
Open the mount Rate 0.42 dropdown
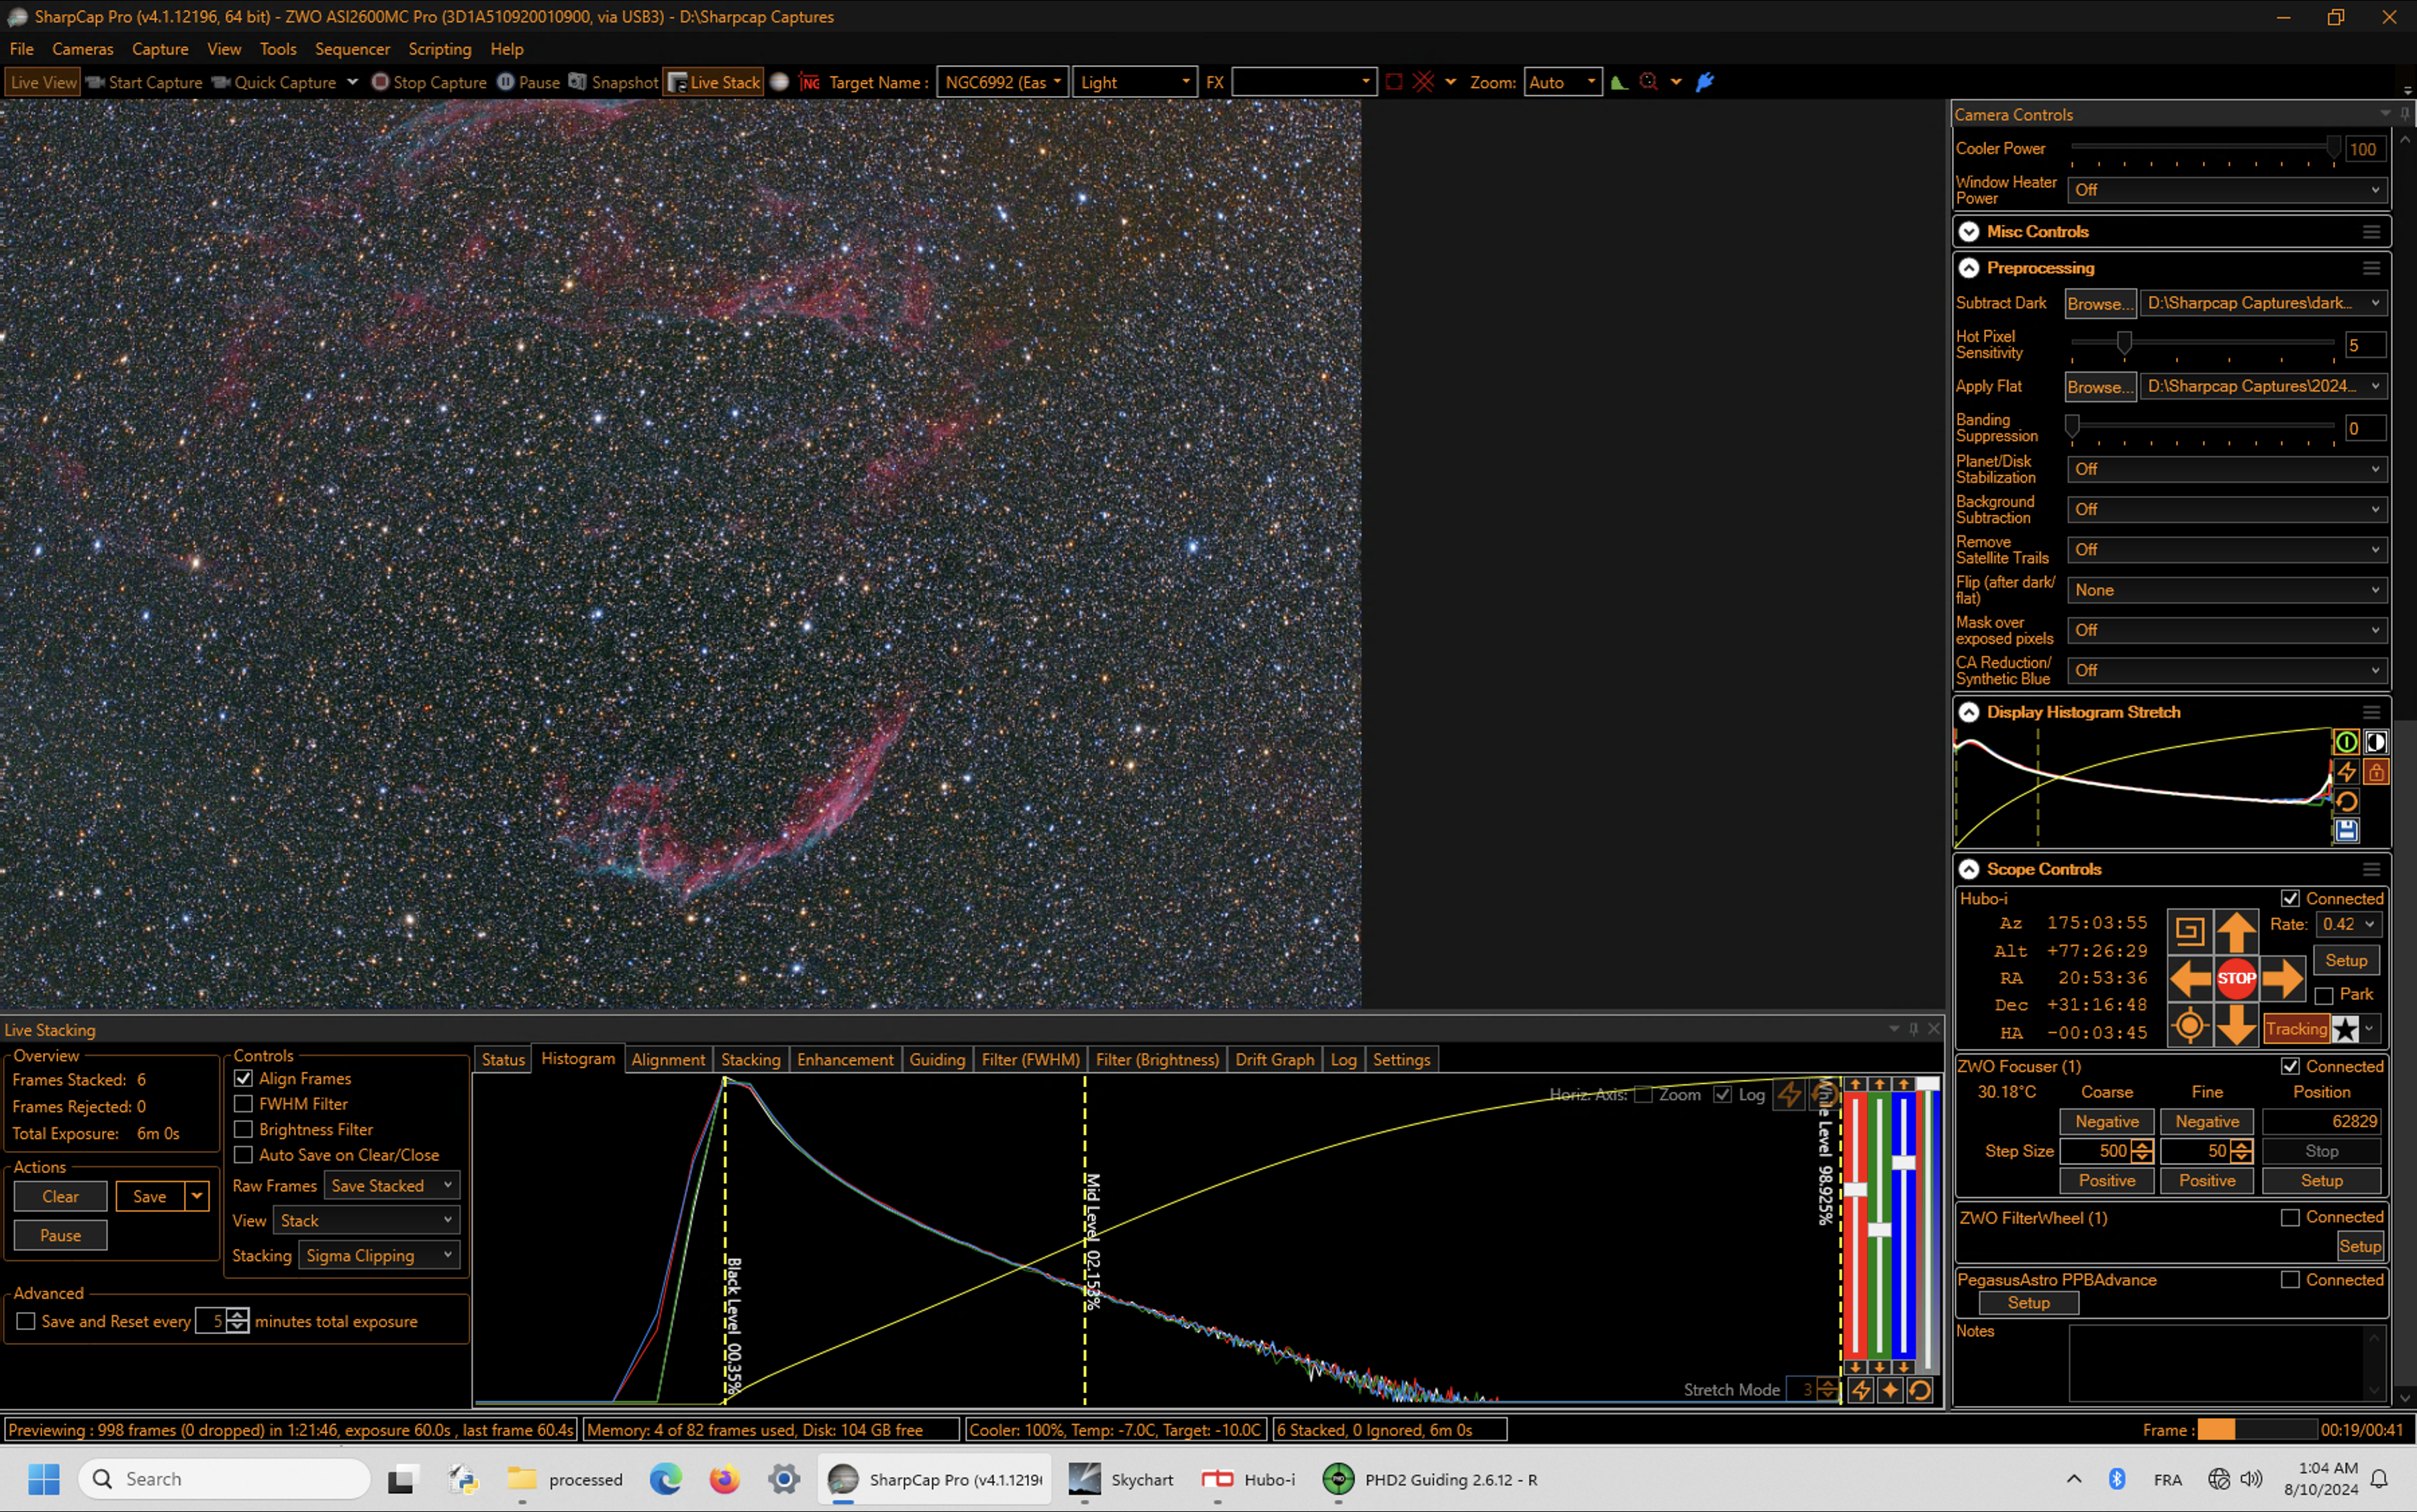[2348, 925]
